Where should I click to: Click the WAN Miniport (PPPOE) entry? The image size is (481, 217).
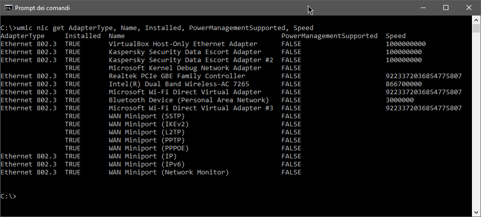(x=148, y=148)
